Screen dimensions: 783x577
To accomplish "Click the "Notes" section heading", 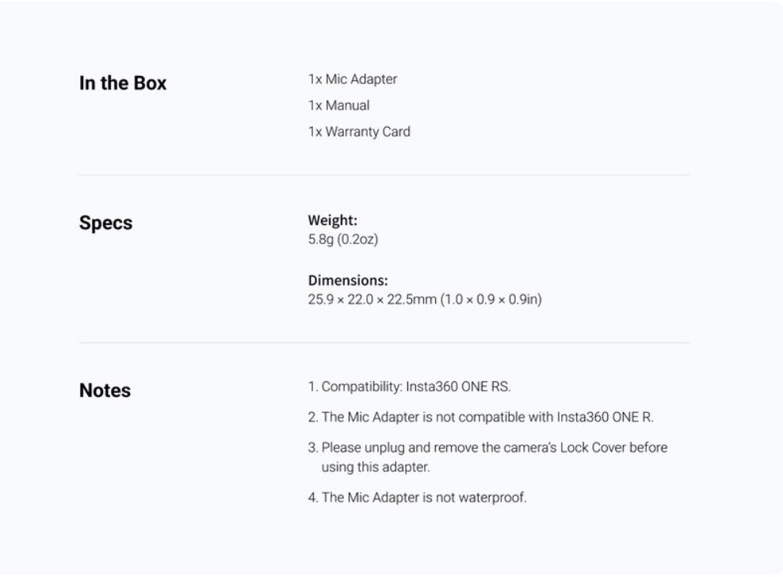I will pyautogui.click(x=105, y=391).
